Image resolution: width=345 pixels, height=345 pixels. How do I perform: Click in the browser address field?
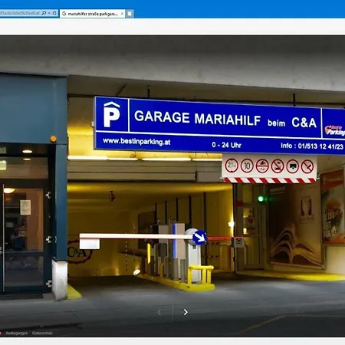(x=20, y=13)
